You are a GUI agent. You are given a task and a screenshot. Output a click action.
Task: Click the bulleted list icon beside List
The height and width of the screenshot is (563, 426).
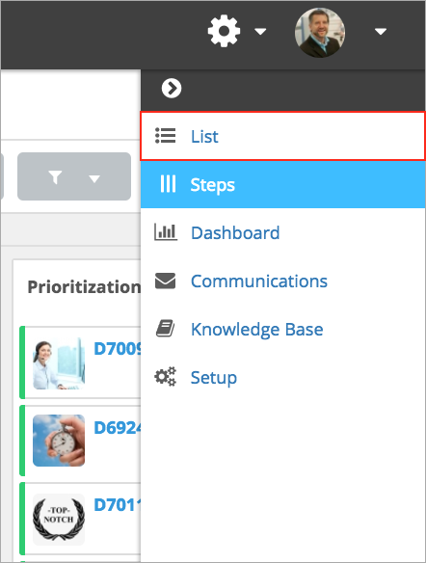165,136
